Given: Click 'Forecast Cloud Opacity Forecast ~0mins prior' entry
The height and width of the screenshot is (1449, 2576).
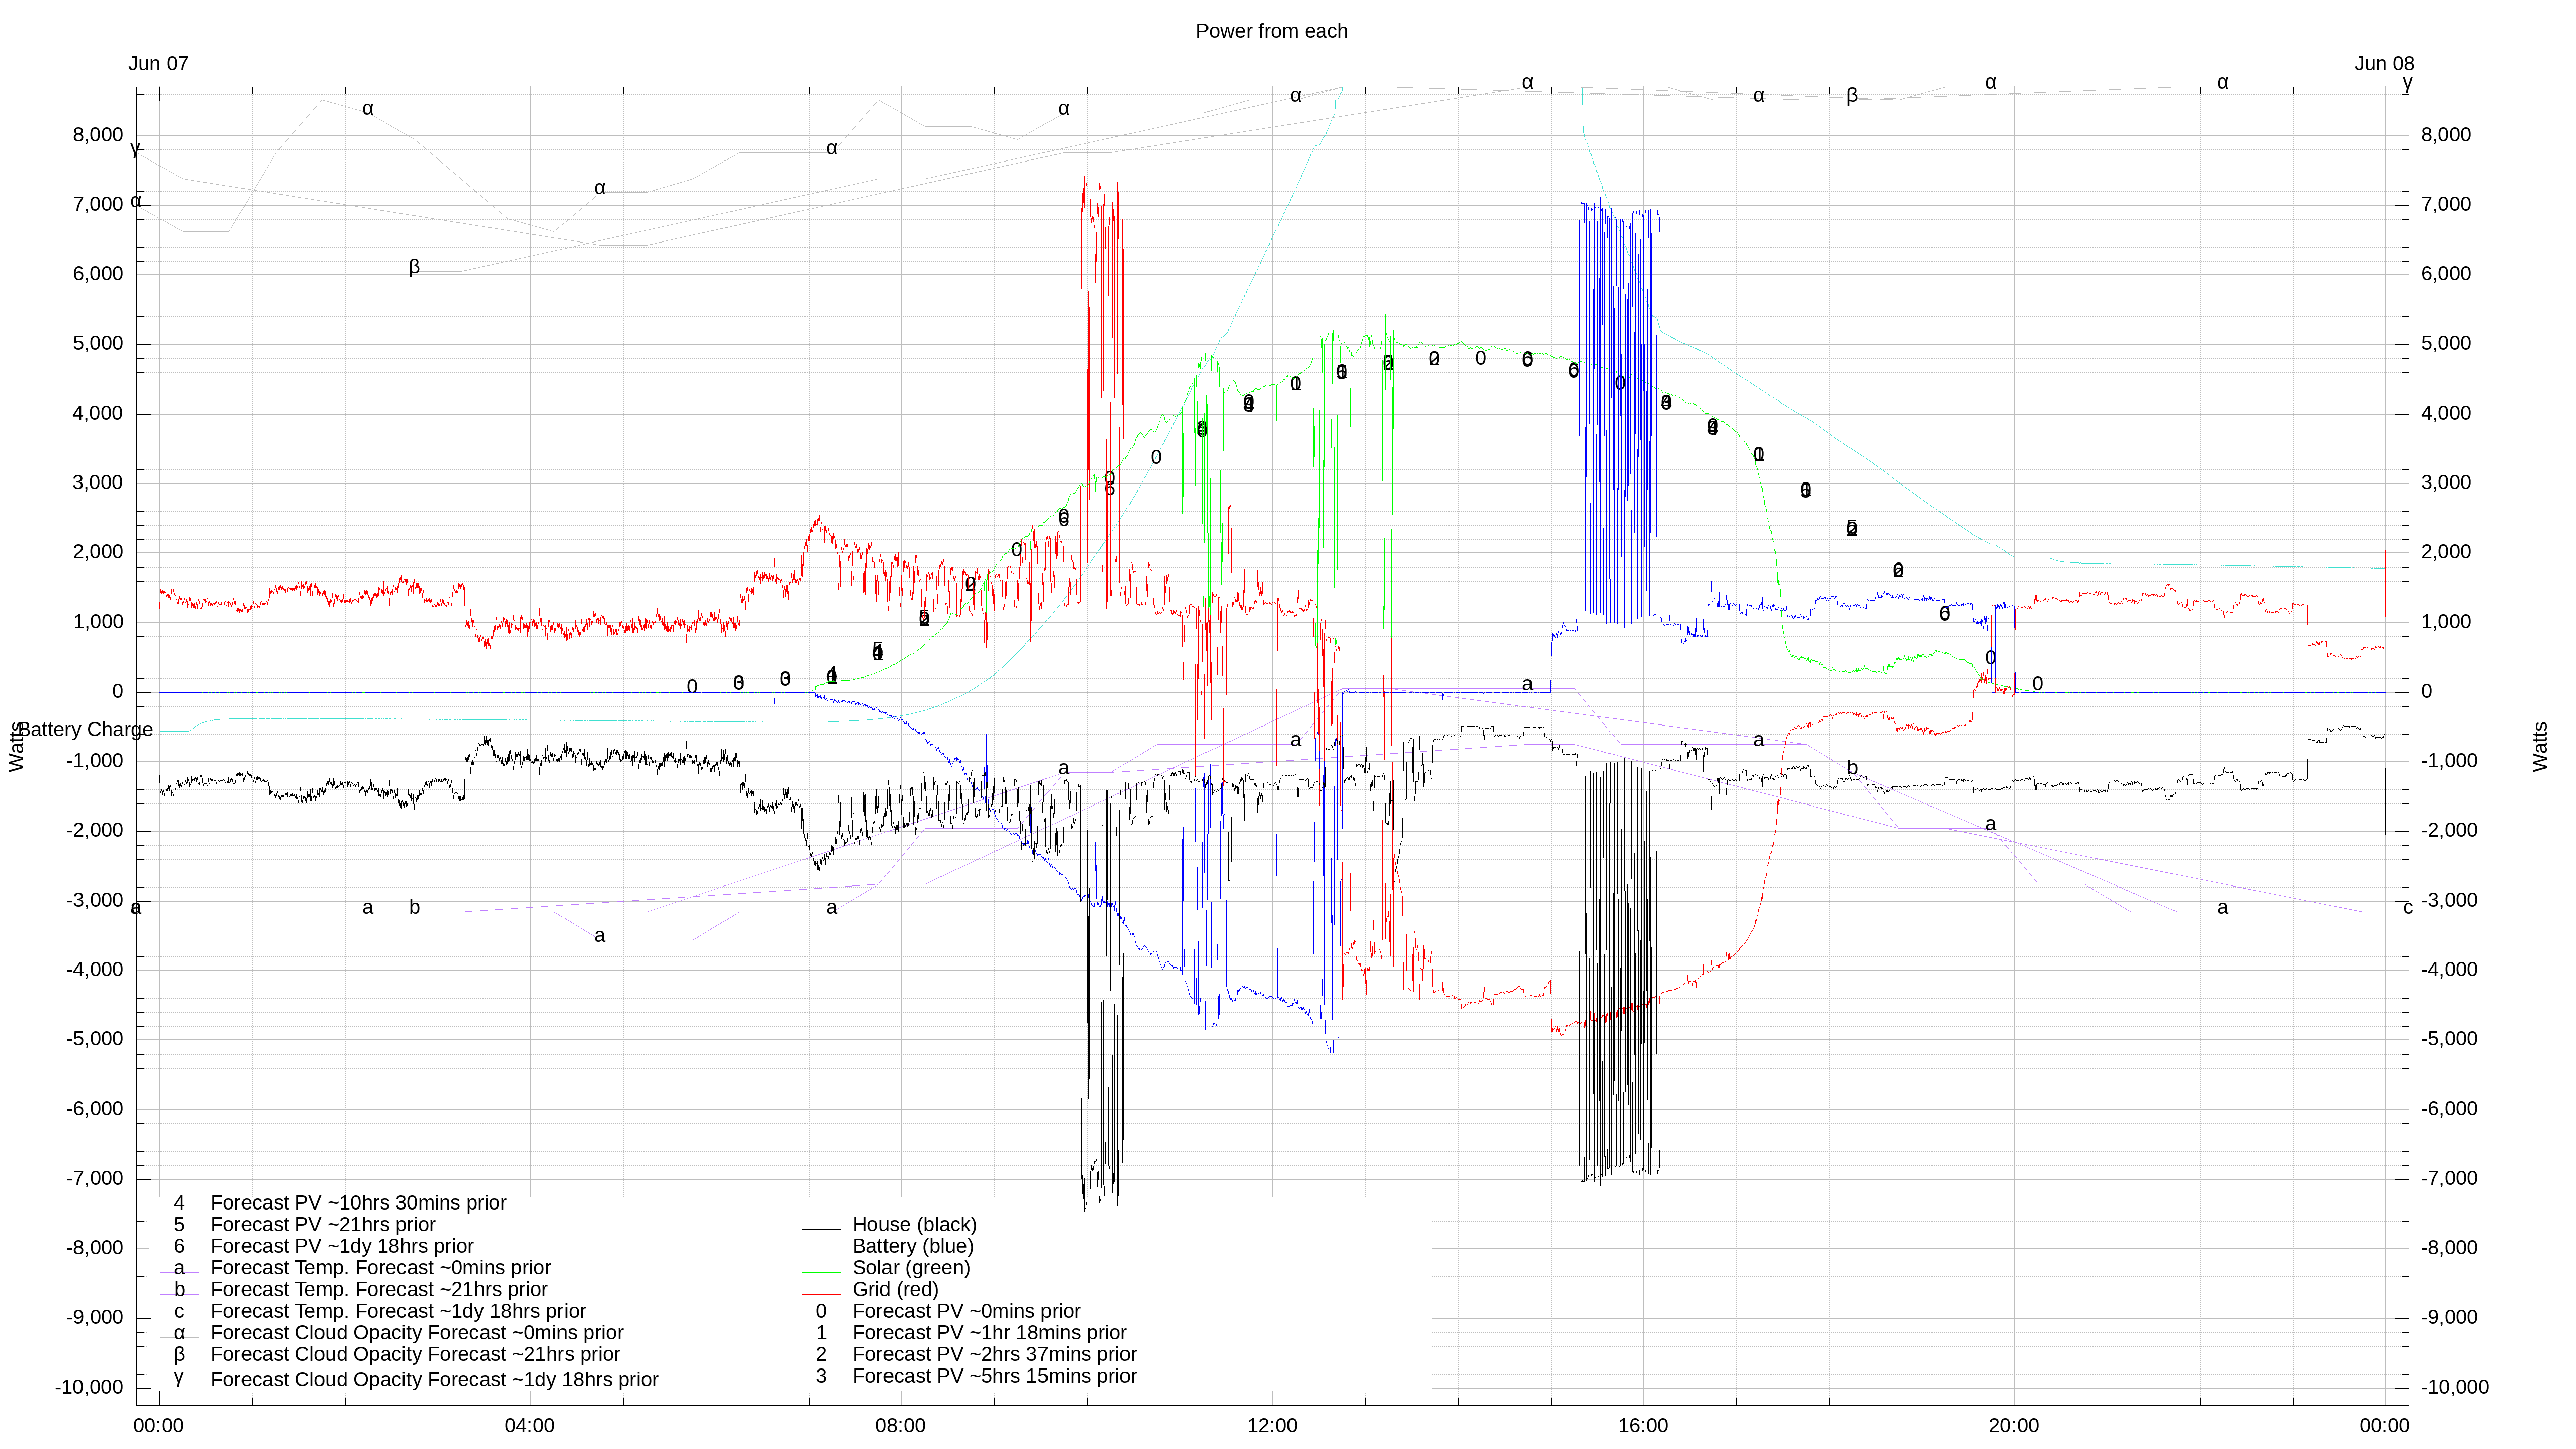Looking at the screenshot, I should (417, 1333).
